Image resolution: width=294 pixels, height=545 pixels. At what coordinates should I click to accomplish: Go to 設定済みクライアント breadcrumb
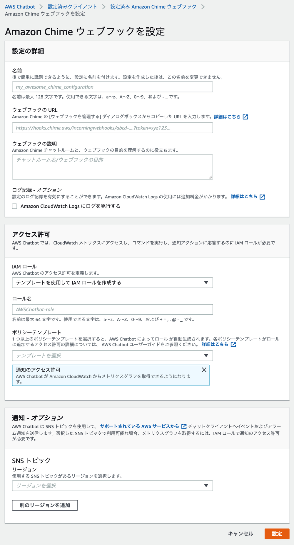pos(72,6)
